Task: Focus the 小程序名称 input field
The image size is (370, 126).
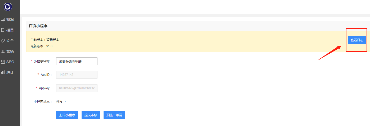Action: click(x=77, y=61)
